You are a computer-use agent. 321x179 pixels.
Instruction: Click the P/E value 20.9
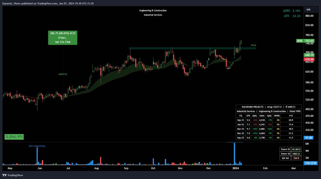click(x=291, y=120)
